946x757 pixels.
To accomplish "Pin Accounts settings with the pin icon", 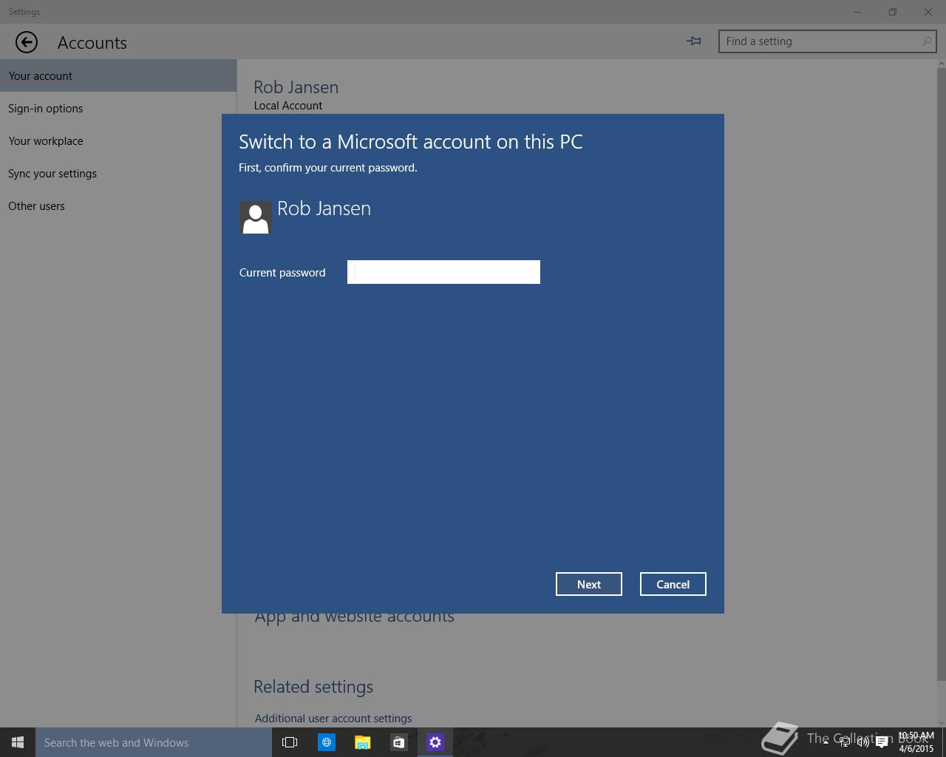I will 694,41.
